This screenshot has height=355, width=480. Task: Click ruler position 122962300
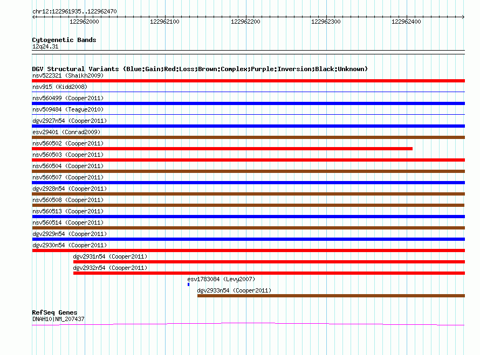[x=326, y=22]
